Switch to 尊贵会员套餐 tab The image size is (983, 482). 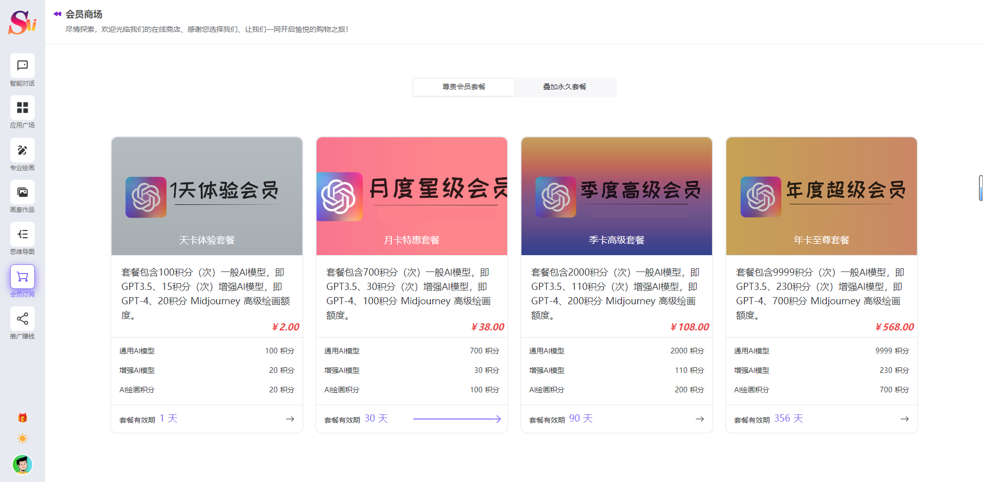464,87
